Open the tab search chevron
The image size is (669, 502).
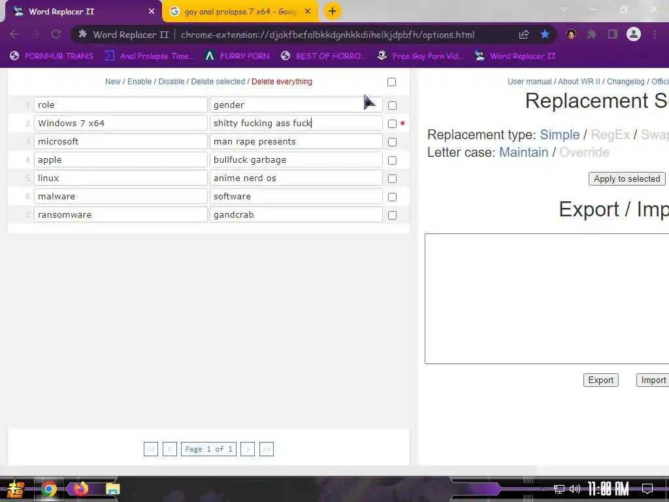click(x=564, y=9)
